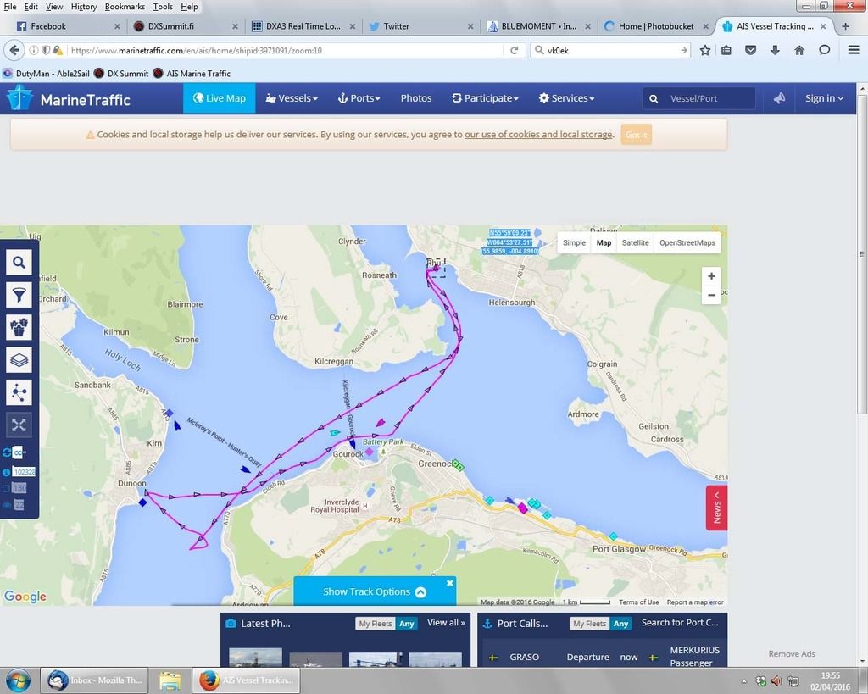Viewport: 868px width, 694px height.
Task: Click the chat bubble icon in toolbar
Action: tap(824, 50)
